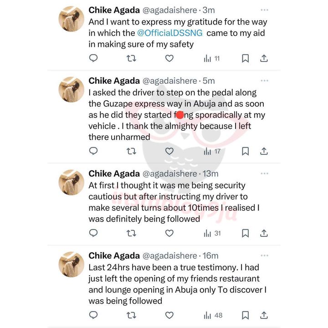
Task: Retweet the 'security cautious' tweet
Action: pos(131,233)
